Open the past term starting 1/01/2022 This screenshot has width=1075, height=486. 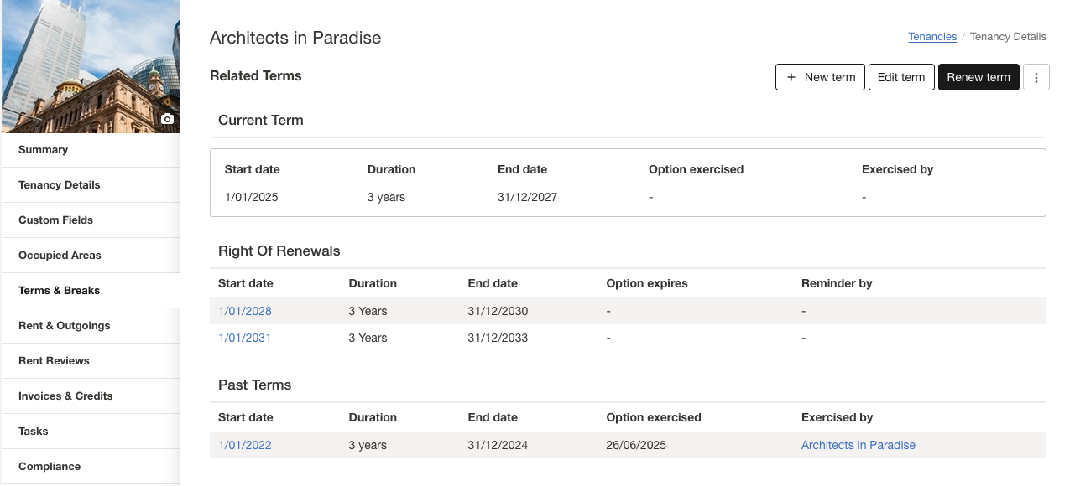click(245, 445)
